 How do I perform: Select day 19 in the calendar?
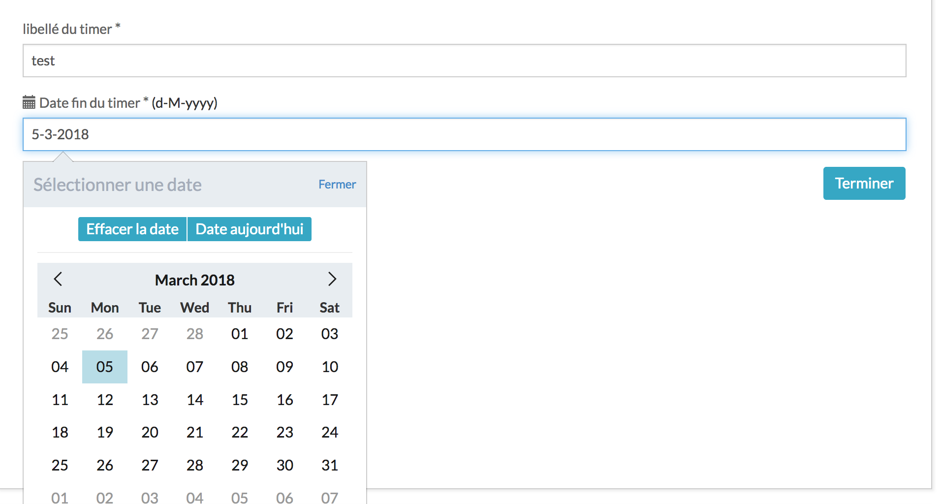(105, 432)
